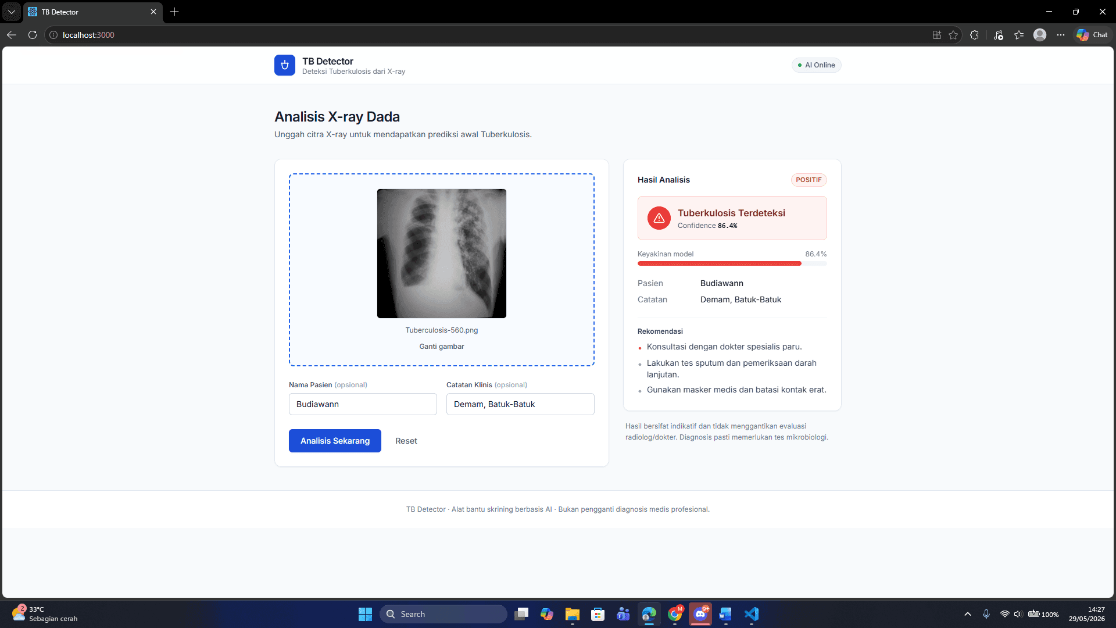1116x628 pixels.
Task: Click the Tuberkulosis Terdeteksi heading
Action: [731, 213]
